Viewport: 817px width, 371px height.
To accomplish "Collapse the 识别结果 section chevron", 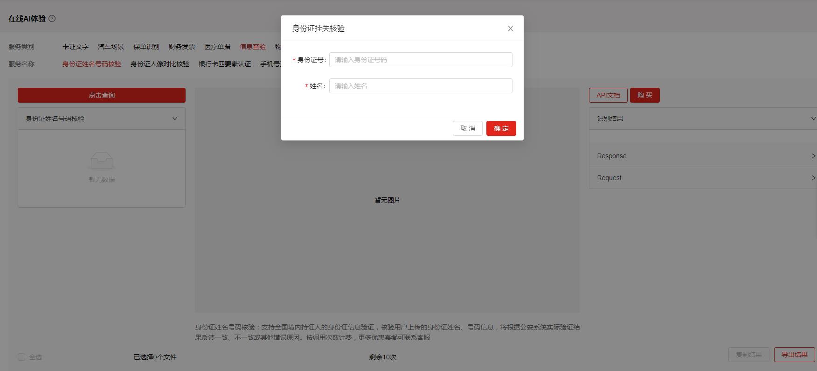I will click(813, 119).
